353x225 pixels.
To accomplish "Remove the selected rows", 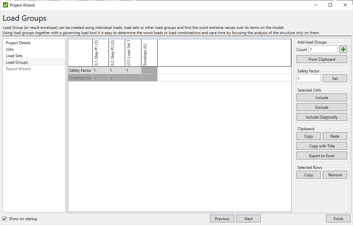I will coord(335,175).
